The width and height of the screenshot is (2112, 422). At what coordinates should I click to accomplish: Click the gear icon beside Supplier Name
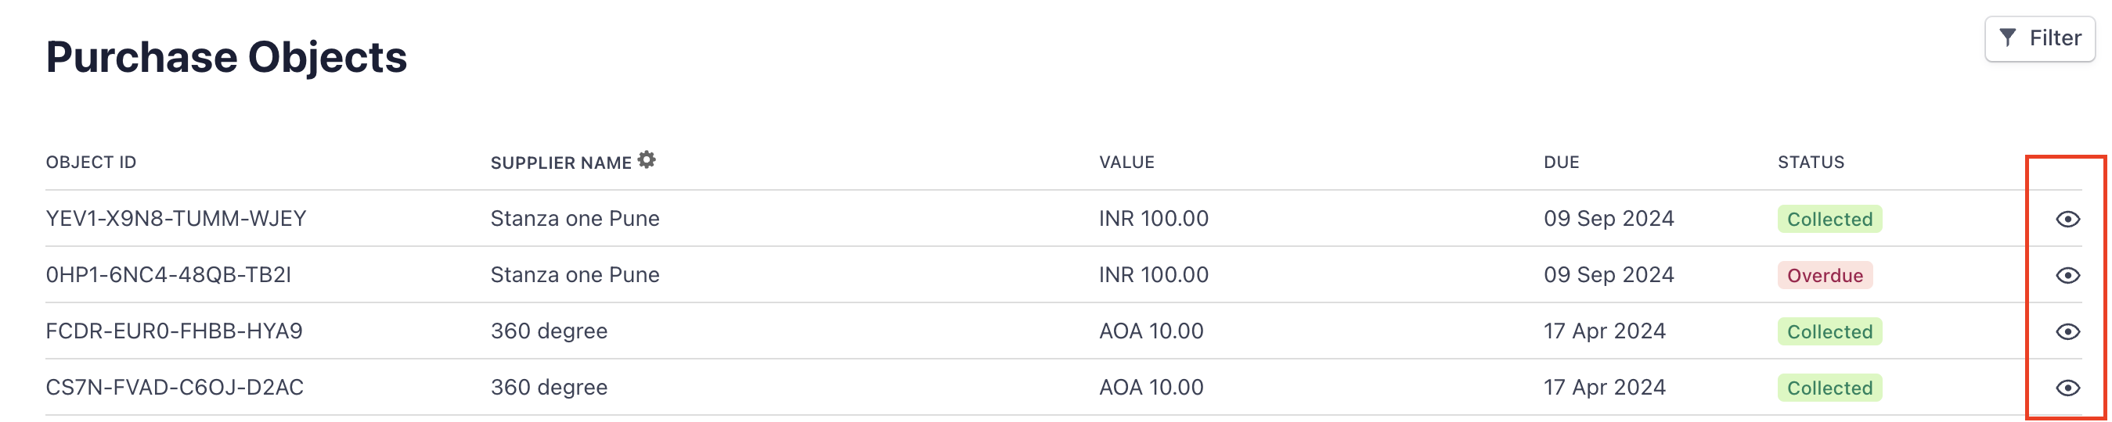coord(647,159)
